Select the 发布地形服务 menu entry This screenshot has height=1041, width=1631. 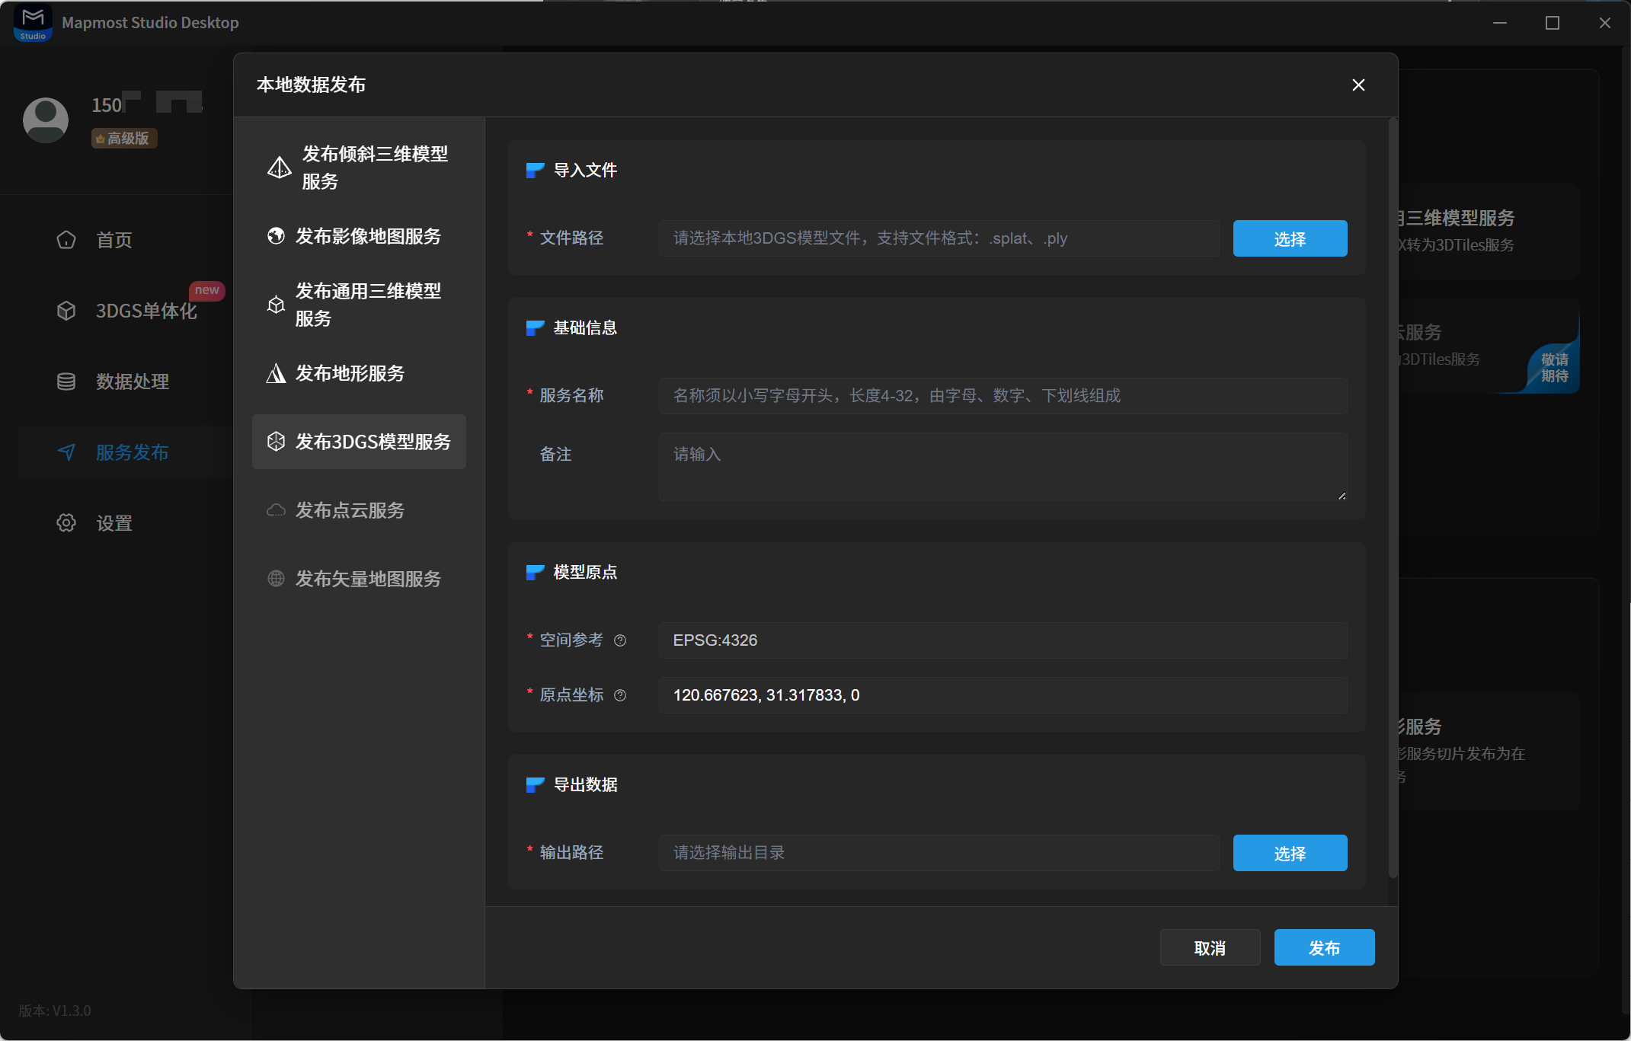coord(359,373)
